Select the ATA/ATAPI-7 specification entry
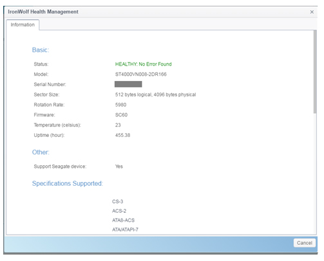 [125, 230]
